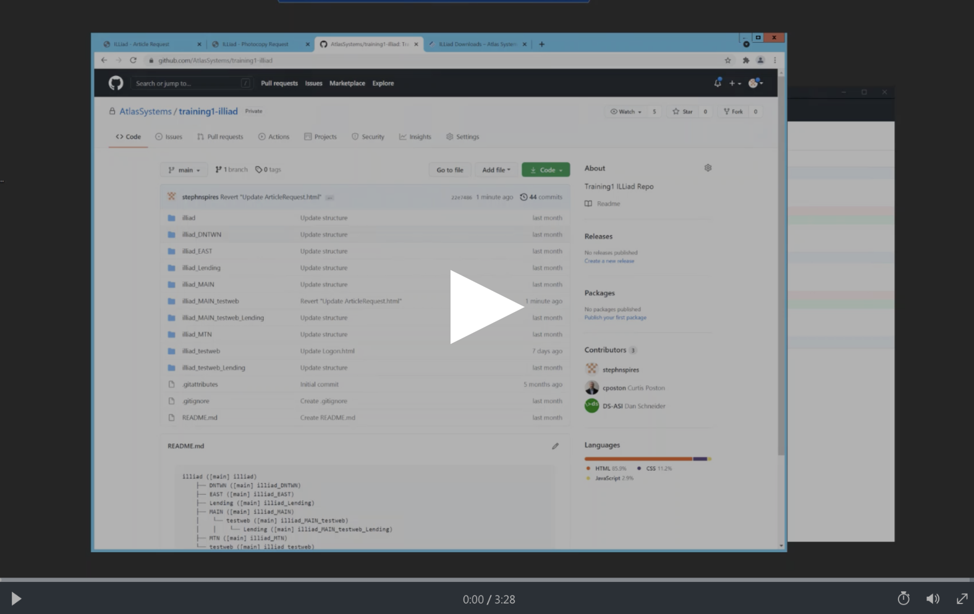Edit README.md with the pencil icon
Screen dimensions: 974x614
[555, 446]
